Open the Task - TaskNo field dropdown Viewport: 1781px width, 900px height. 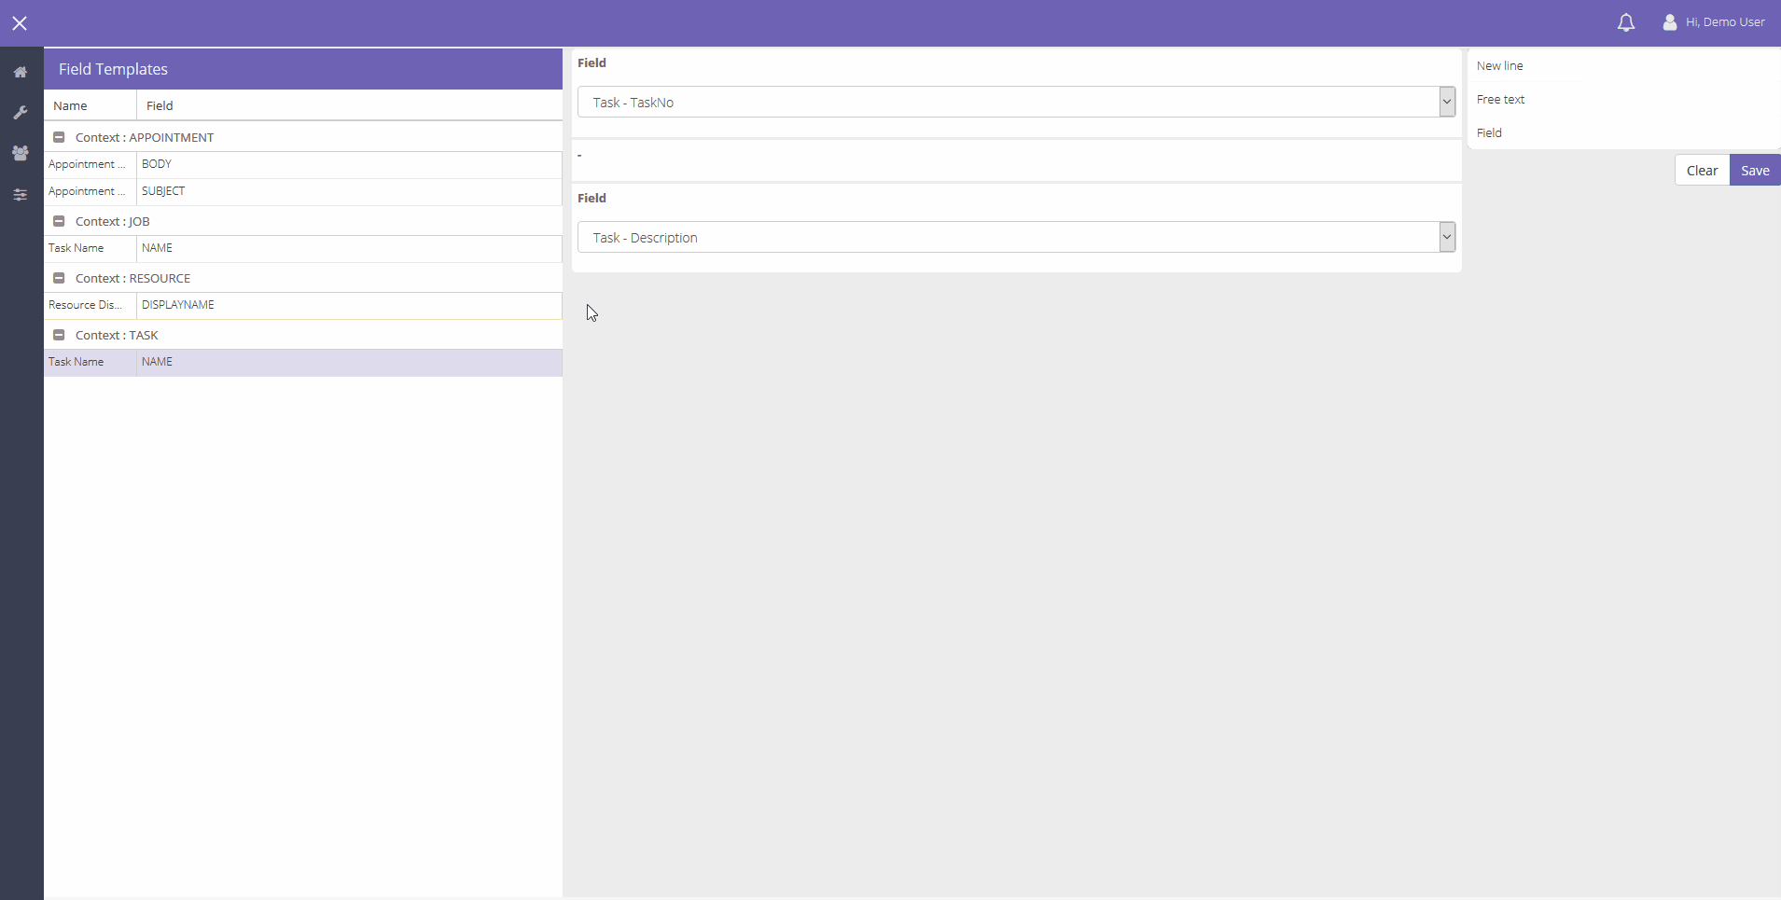tap(1016, 102)
